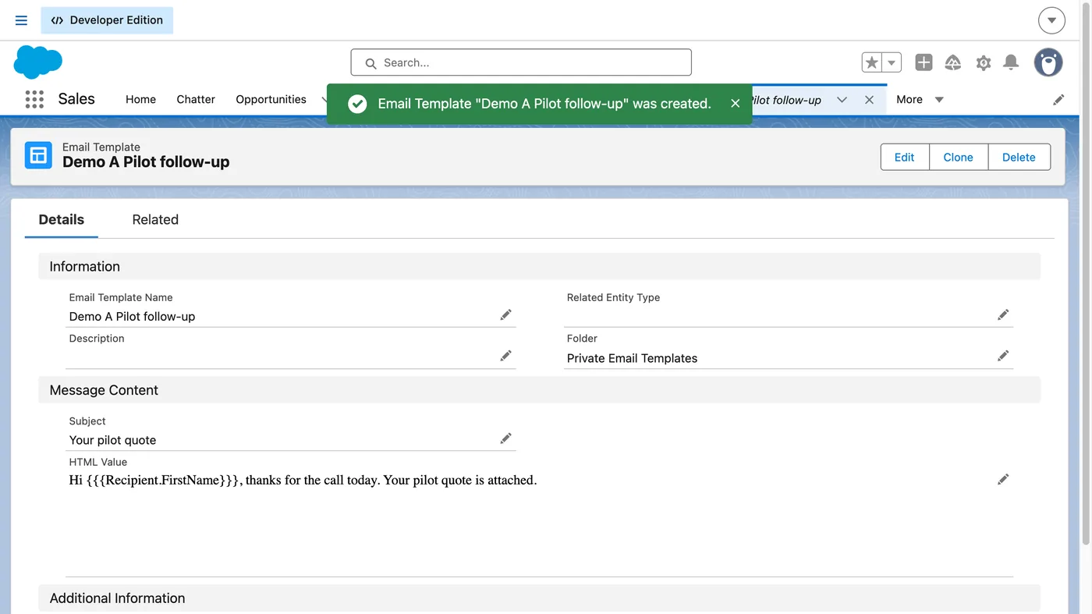Click the Salesforce cloud logo
Screen dimensions: 1092x614
pyautogui.click(x=37, y=62)
